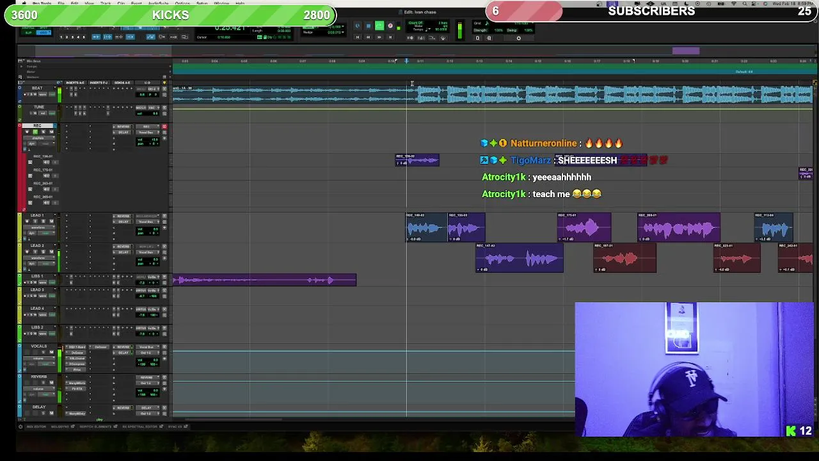This screenshot has width=819, height=461.
Task: Open the gear settings icon in toolbar
Action: (519, 38)
